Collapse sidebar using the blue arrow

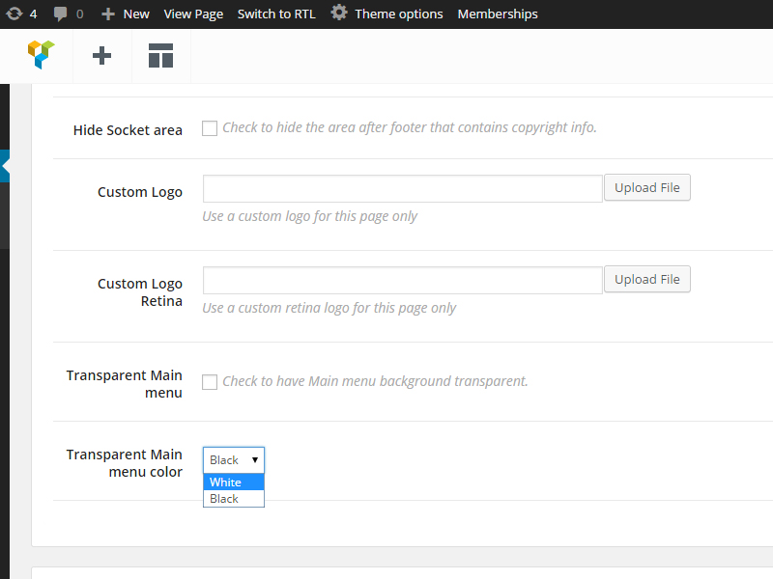[5, 166]
